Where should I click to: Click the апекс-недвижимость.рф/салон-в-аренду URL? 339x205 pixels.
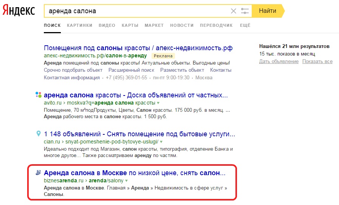tap(95, 56)
